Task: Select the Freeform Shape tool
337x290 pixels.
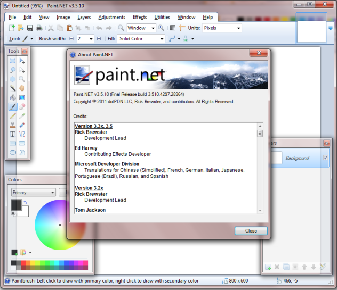Action: click(22, 152)
